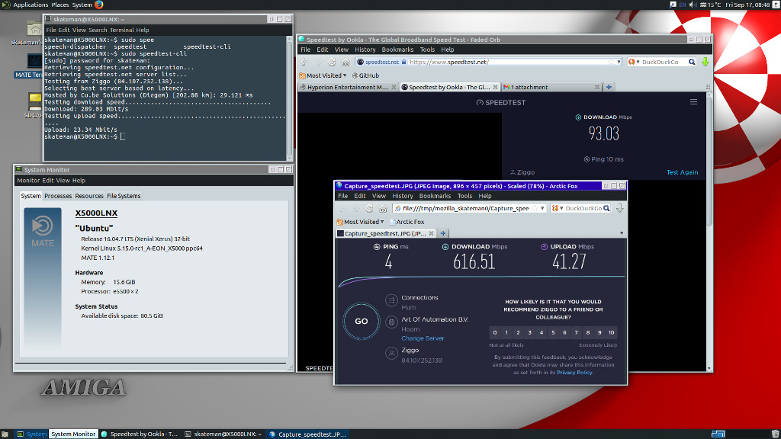Viewport: 781px width, 439px height.
Task: Open downloads with green arrow icon
Action: click(705, 62)
